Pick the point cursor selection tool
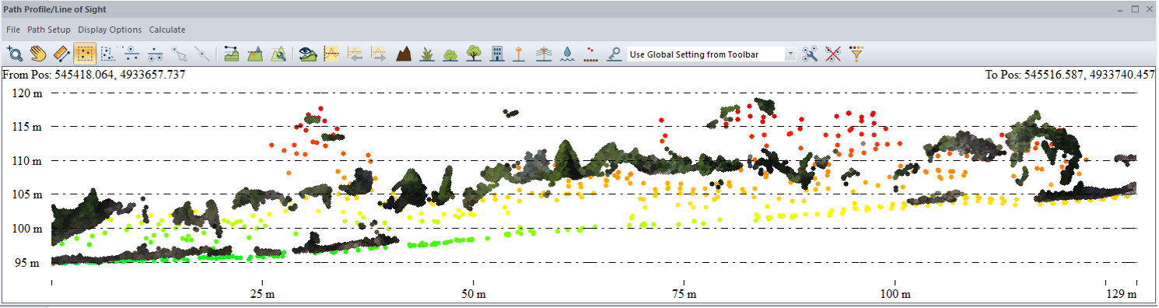Image resolution: width=1159 pixels, height=308 pixels. pyautogui.click(x=180, y=54)
